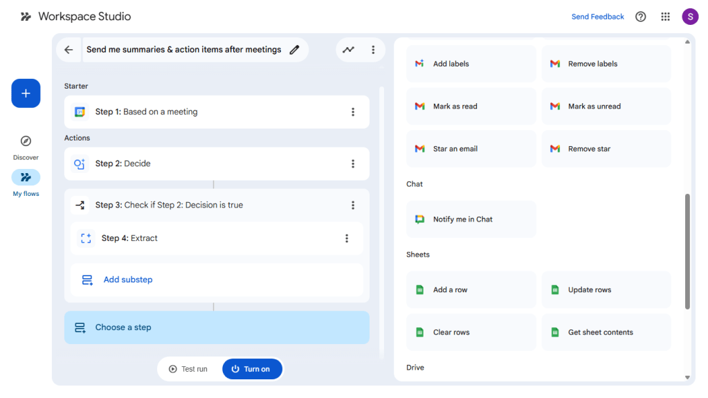Click the scrollbar down arrow in actions panel
Image resolution: width=708 pixels, height=398 pixels.
[687, 378]
